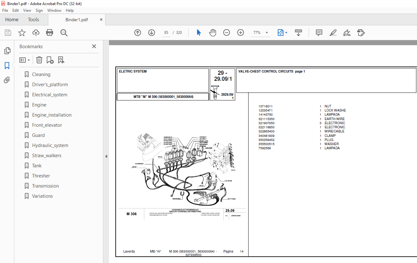Click the fit page width icon
The image size is (417, 263).
coord(281,33)
